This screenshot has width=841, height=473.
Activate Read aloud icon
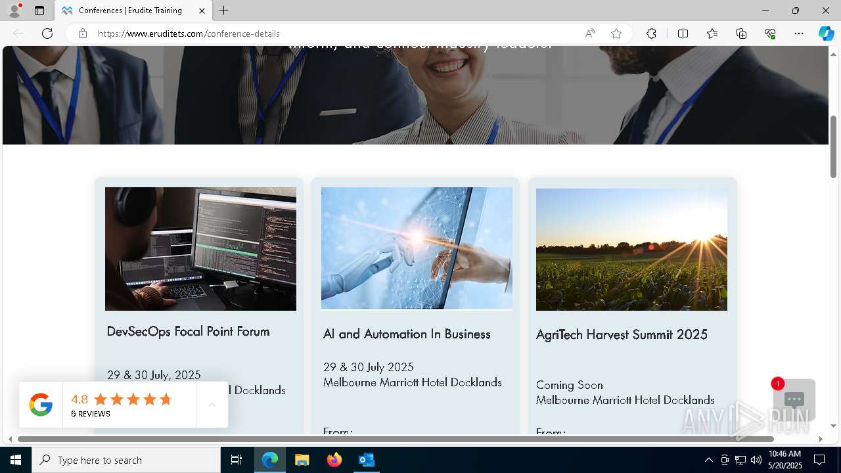[x=590, y=34]
